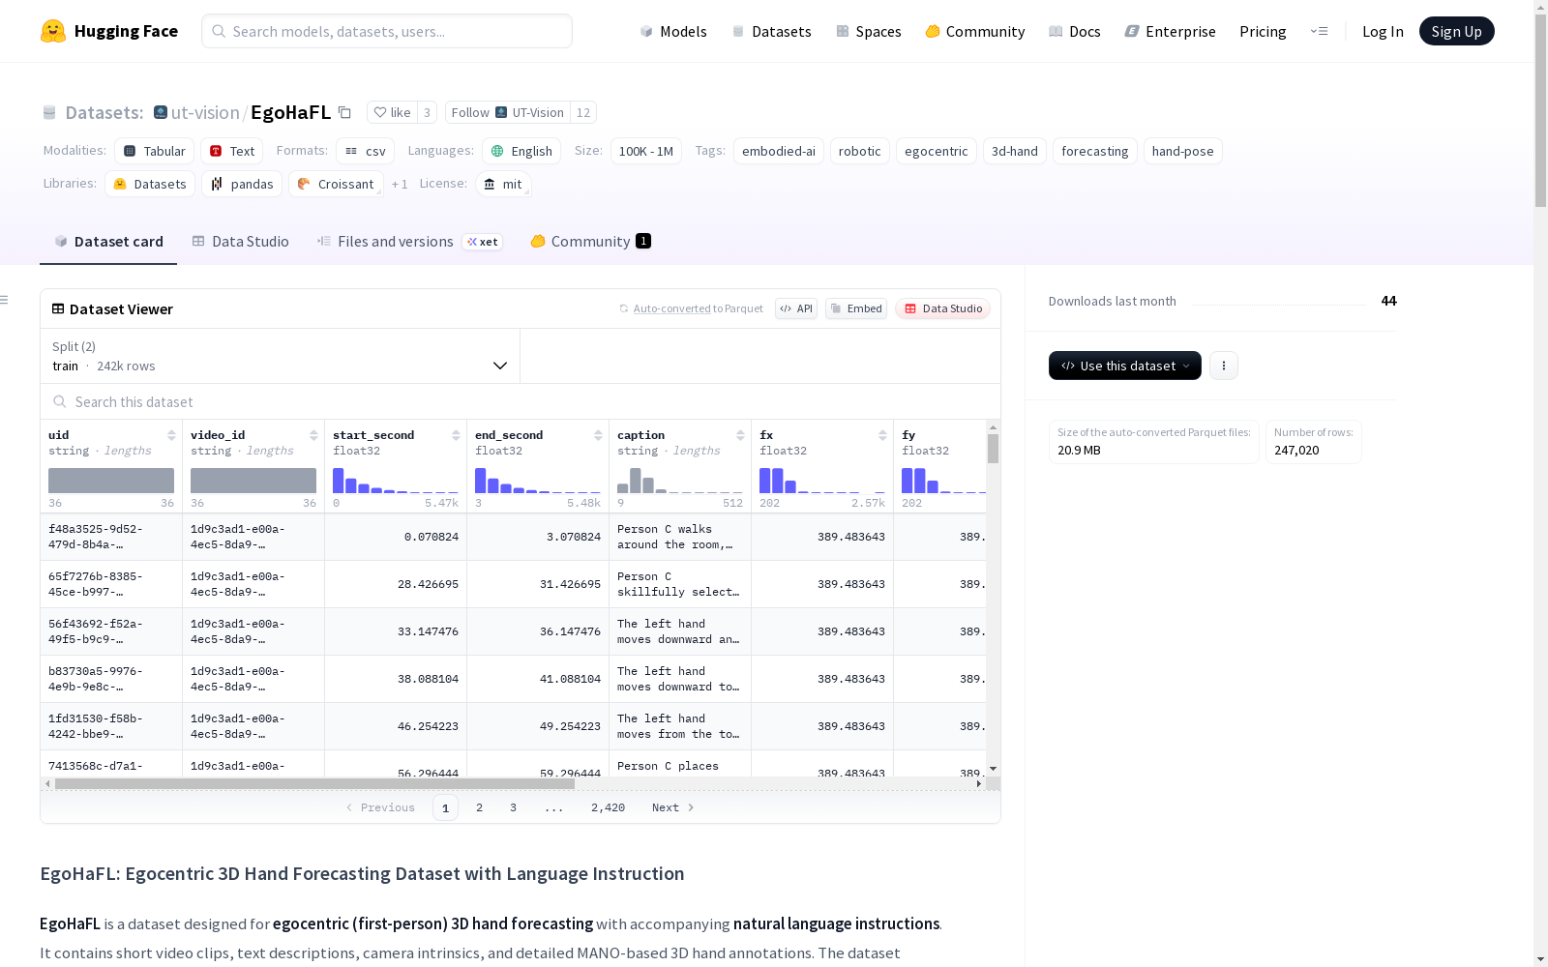Open the Community tab with 1 discussion
1548x967 pixels.
[x=590, y=242]
